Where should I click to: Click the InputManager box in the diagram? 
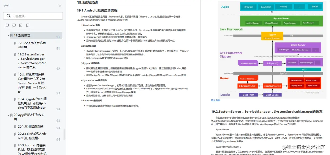pyautogui.click(x=308, y=23)
